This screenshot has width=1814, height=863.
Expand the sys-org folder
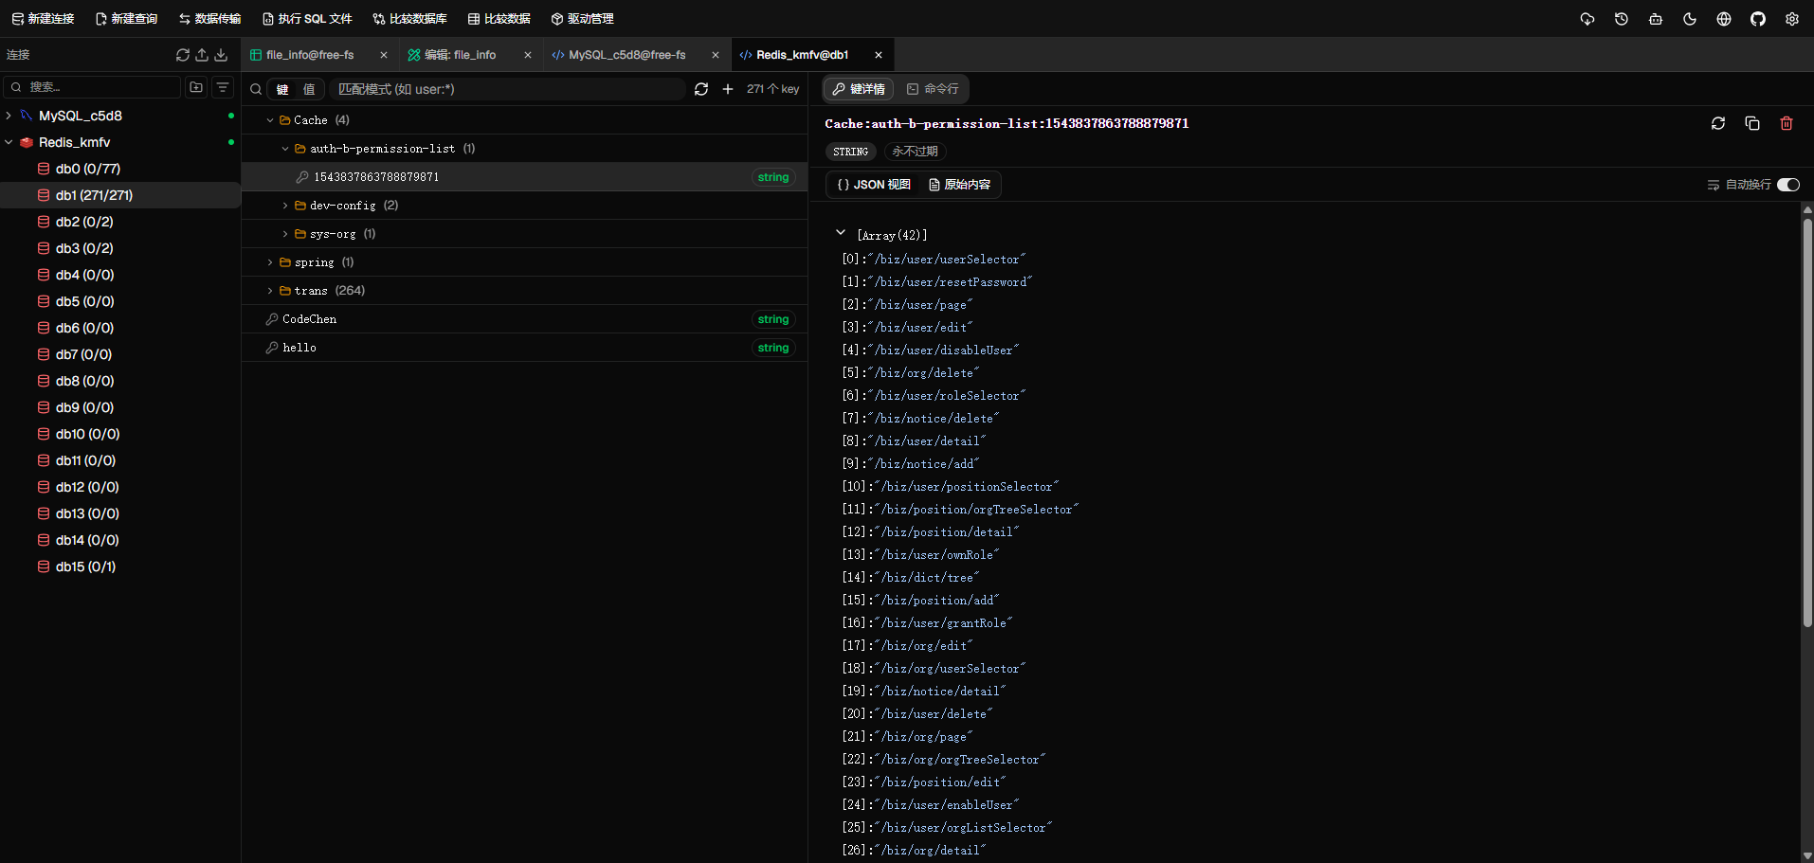tap(285, 234)
